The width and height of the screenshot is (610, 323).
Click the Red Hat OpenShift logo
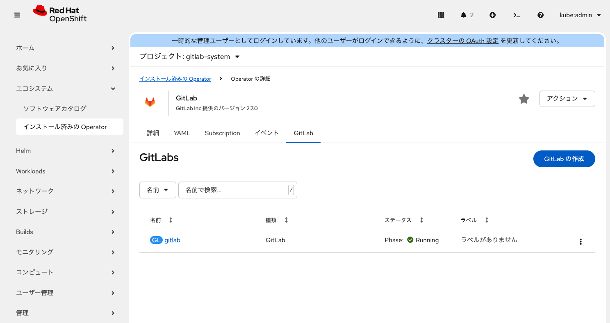tap(59, 15)
